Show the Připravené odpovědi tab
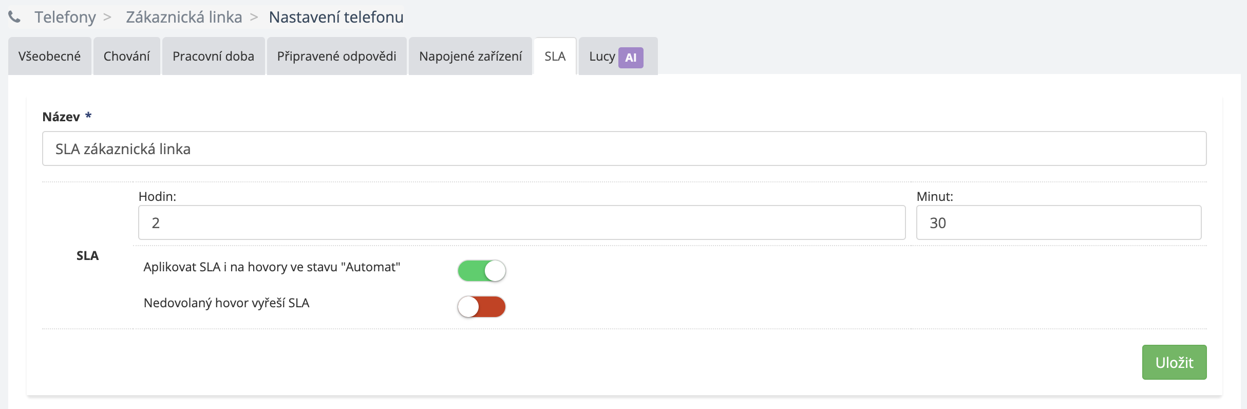The width and height of the screenshot is (1247, 409). pos(336,57)
